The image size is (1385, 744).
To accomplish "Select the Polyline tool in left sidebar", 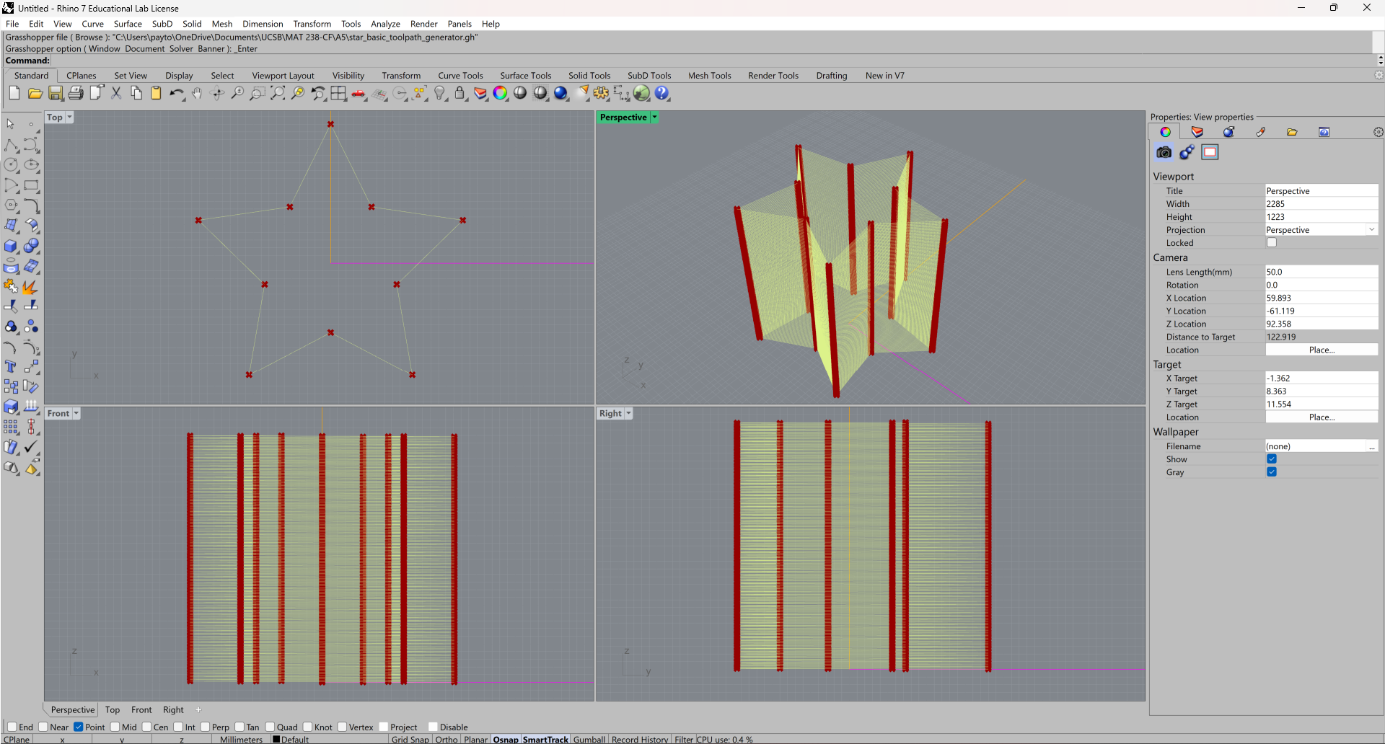I will point(11,146).
